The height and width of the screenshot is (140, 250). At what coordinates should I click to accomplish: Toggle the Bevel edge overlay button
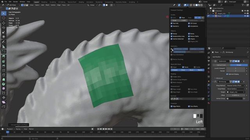(x=191, y=70)
